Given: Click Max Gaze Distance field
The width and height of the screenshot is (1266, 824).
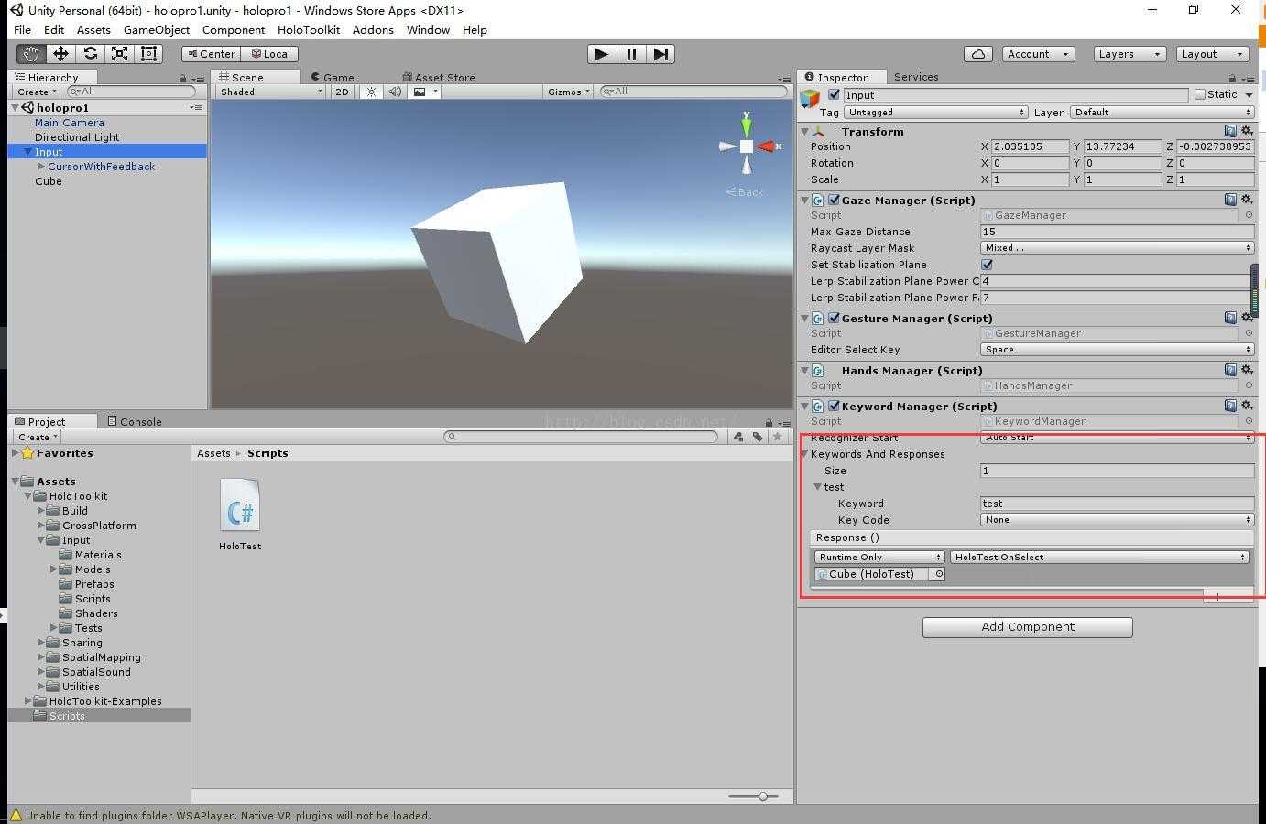Looking at the screenshot, I should click(1117, 232).
